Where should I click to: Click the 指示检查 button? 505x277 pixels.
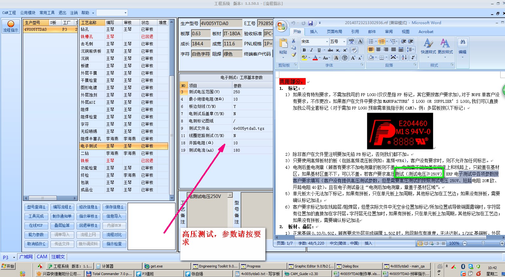(114, 244)
